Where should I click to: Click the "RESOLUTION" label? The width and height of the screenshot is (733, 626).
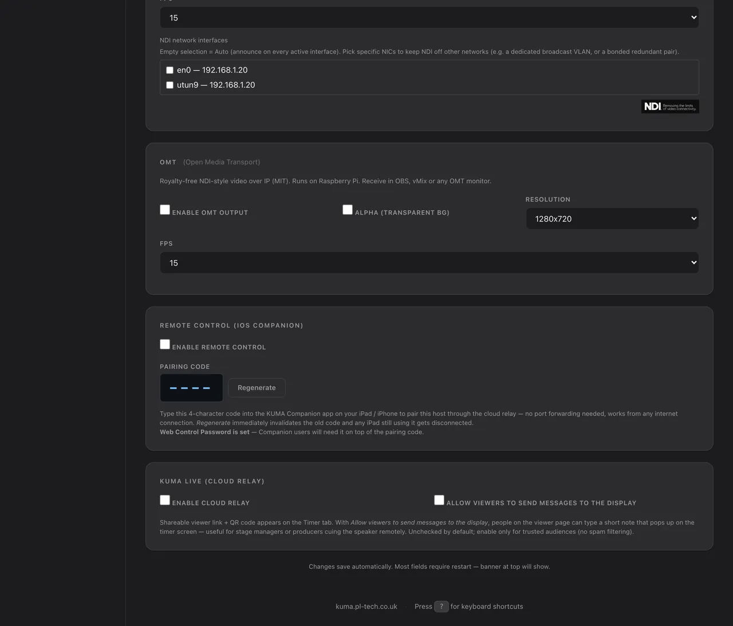[x=548, y=199]
